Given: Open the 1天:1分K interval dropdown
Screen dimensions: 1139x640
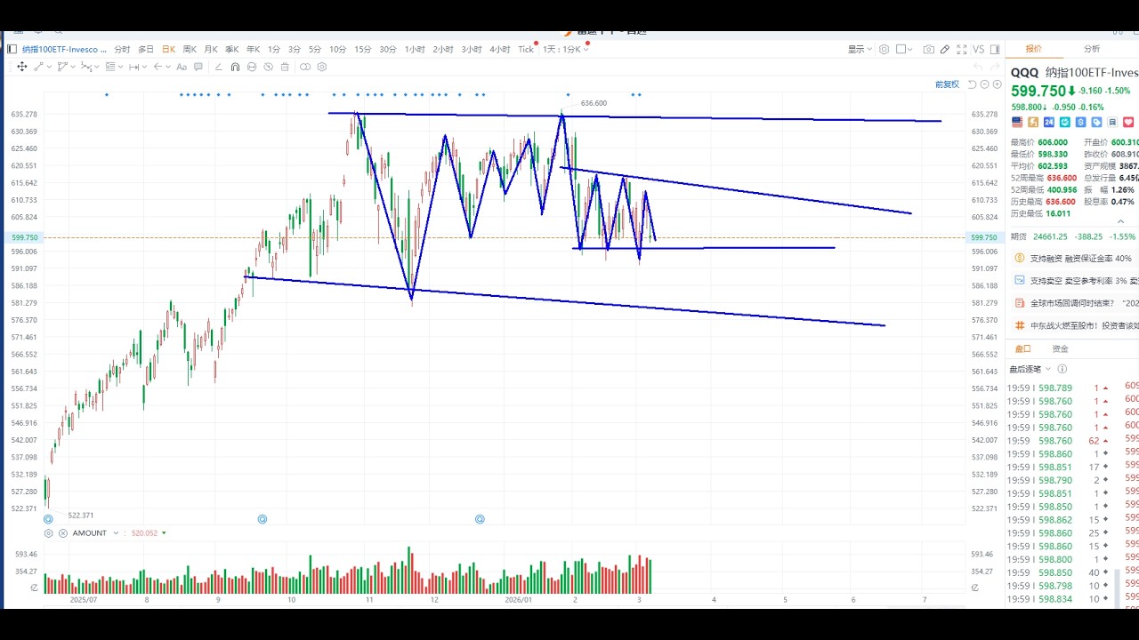Looking at the screenshot, I should [x=565, y=50].
